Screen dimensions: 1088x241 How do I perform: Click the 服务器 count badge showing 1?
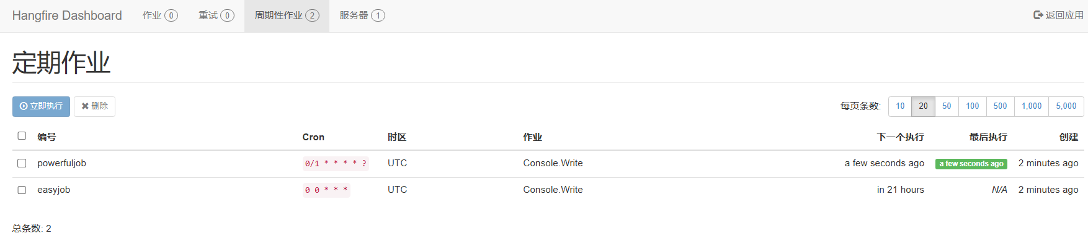click(x=378, y=15)
